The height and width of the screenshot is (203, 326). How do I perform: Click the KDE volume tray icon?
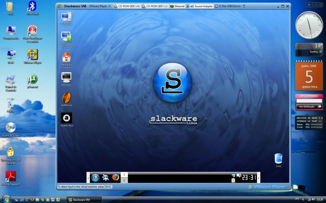(233, 175)
